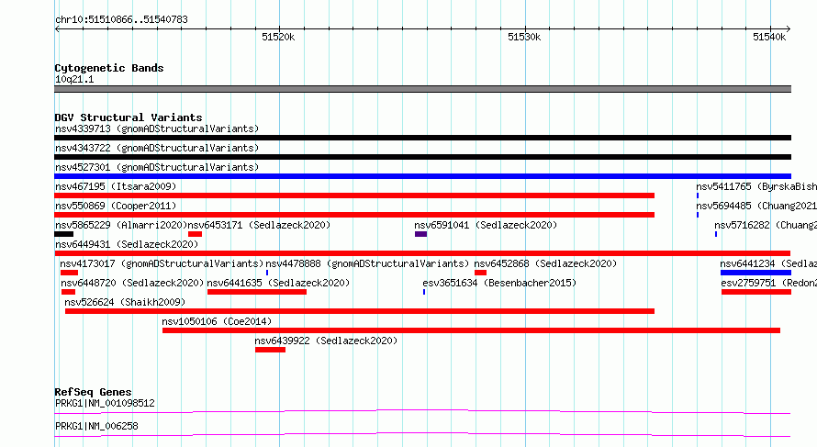The image size is (817, 447).
Task: Select red bar under esv2759751
Action: point(756,292)
